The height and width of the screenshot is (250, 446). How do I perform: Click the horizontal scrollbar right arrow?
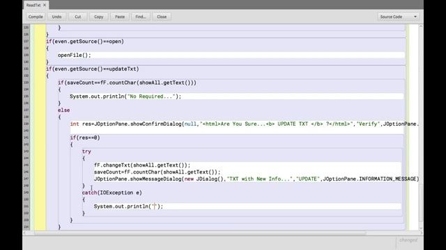(x=421, y=233)
